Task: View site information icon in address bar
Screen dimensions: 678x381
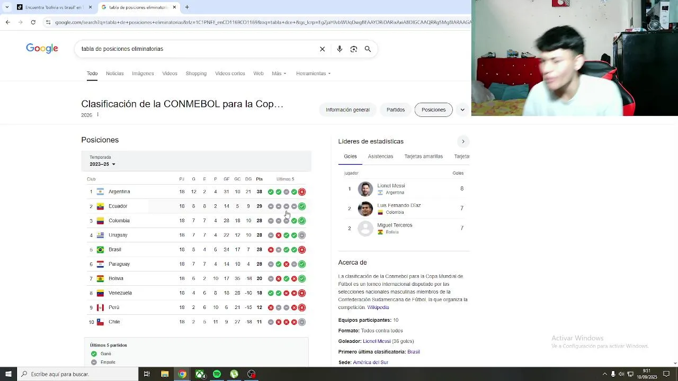Action: 48,22
